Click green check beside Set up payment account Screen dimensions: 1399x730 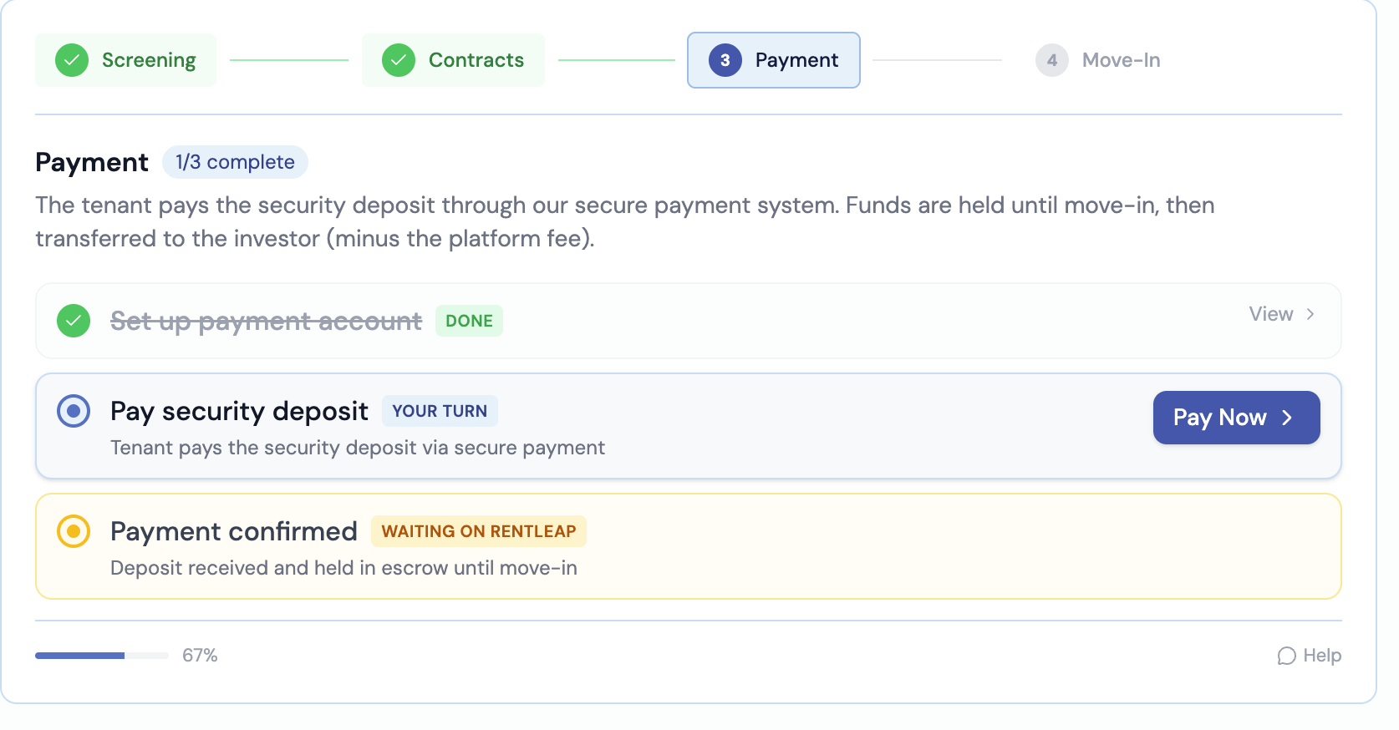[74, 321]
